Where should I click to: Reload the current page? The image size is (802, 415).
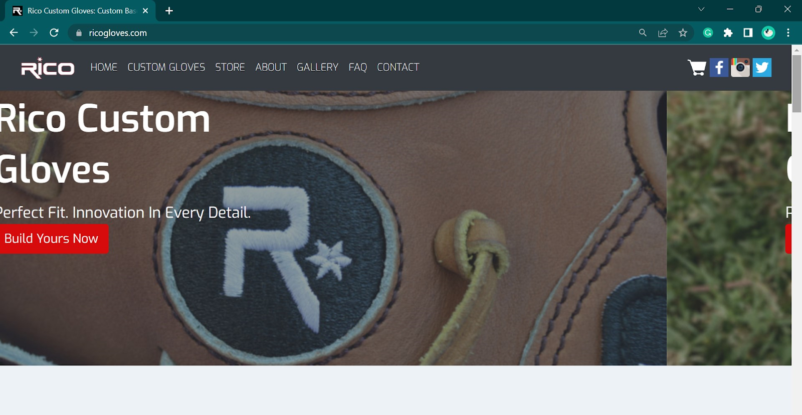(54, 33)
